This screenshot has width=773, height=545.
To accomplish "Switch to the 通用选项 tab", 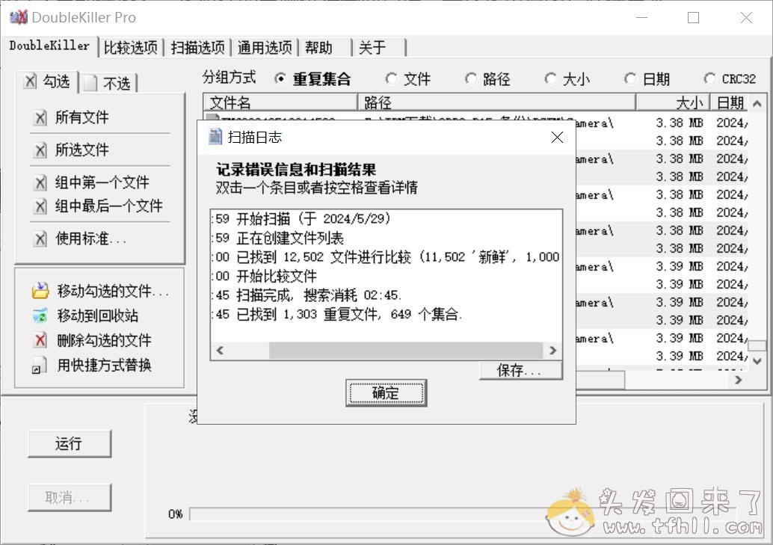I will 265,48.
